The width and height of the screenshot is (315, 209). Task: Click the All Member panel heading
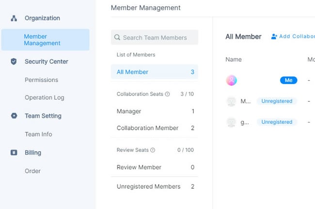tap(243, 37)
